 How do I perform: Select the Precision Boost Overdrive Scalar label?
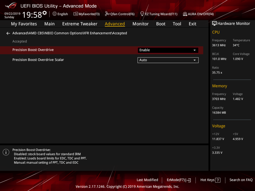[38, 60]
